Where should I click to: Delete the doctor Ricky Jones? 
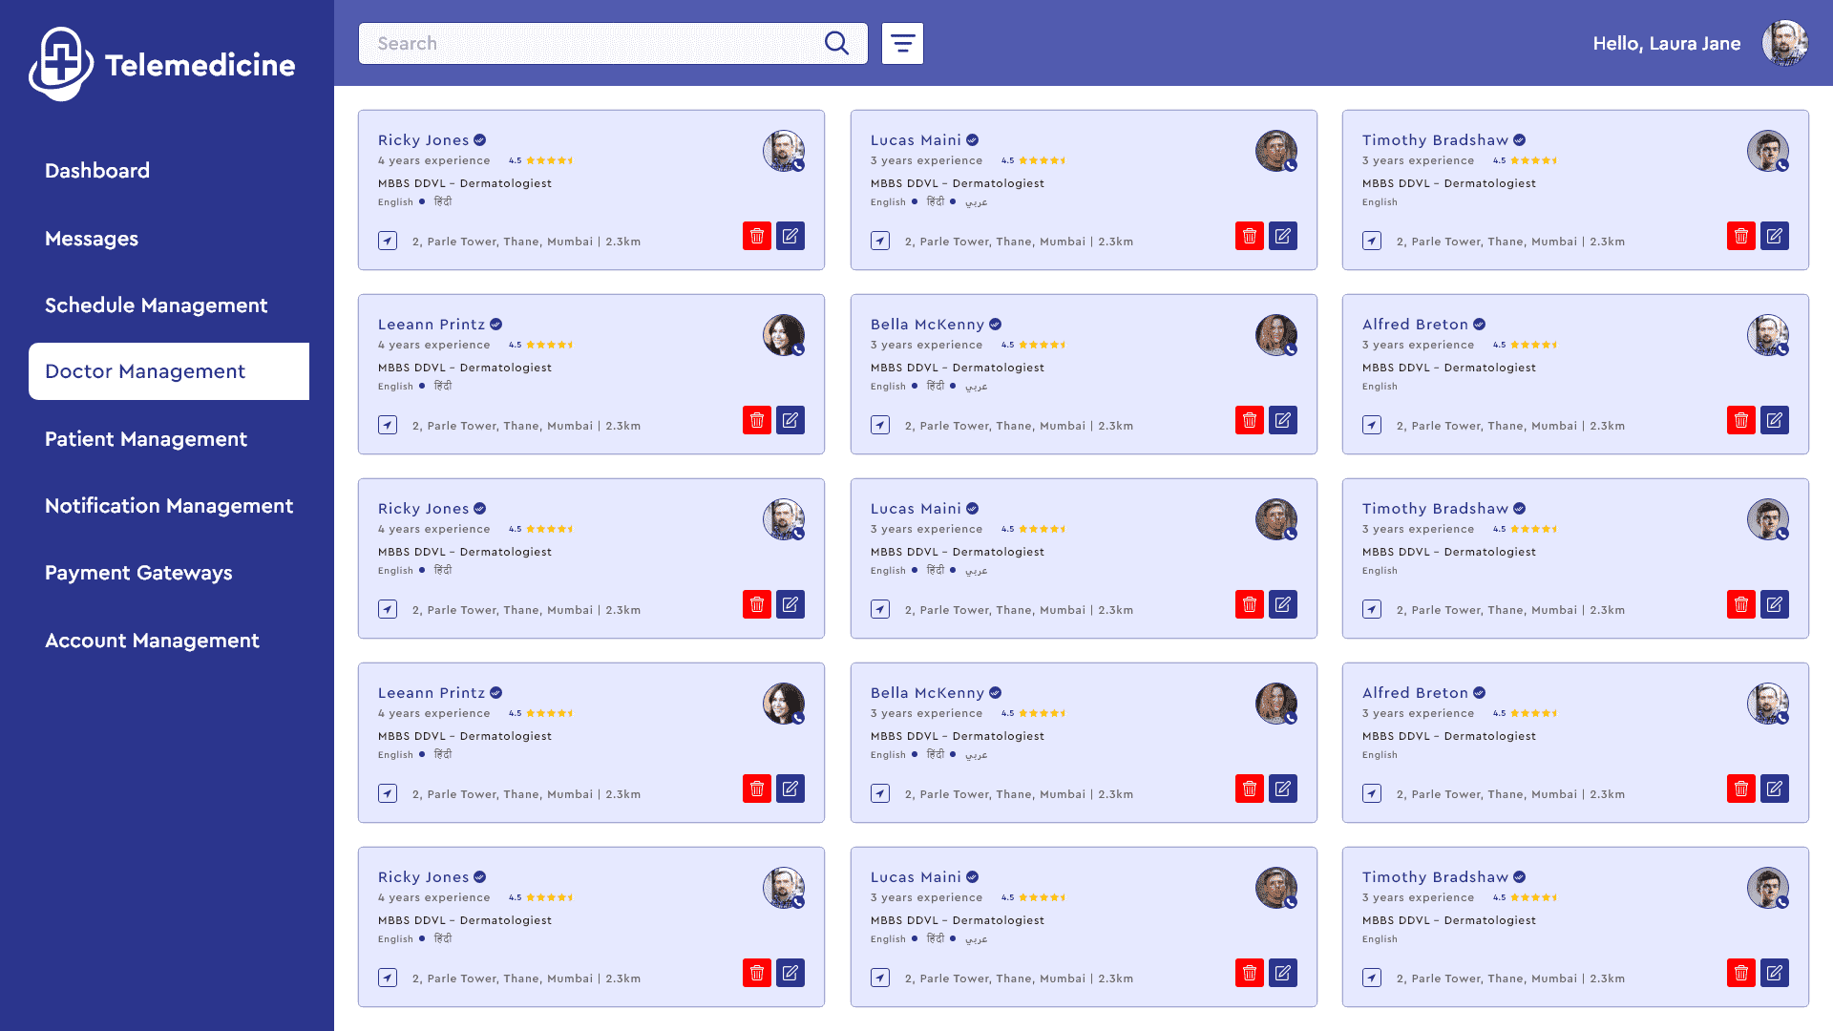tap(756, 235)
